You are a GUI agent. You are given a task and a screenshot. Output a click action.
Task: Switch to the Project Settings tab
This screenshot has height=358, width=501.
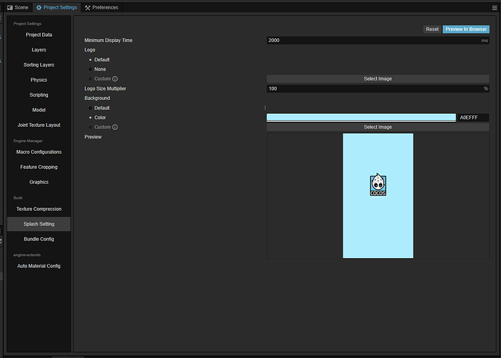pyautogui.click(x=57, y=7)
